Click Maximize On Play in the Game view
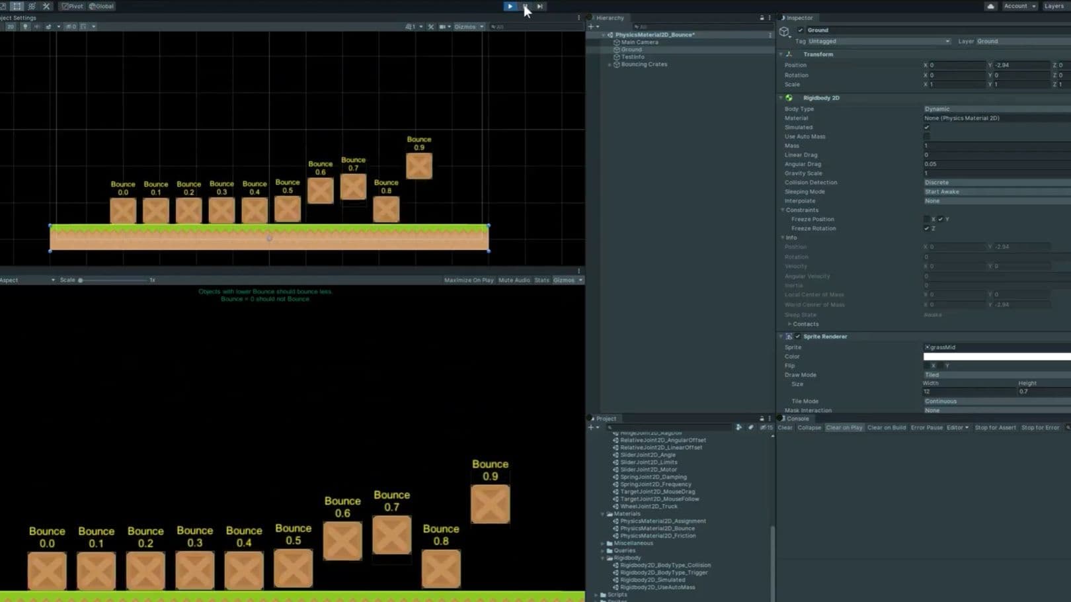Image resolution: width=1071 pixels, height=602 pixels. coord(469,280)
